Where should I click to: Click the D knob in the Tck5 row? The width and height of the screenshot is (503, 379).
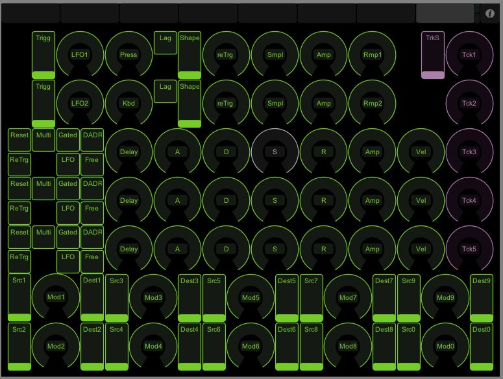[226, 249]
